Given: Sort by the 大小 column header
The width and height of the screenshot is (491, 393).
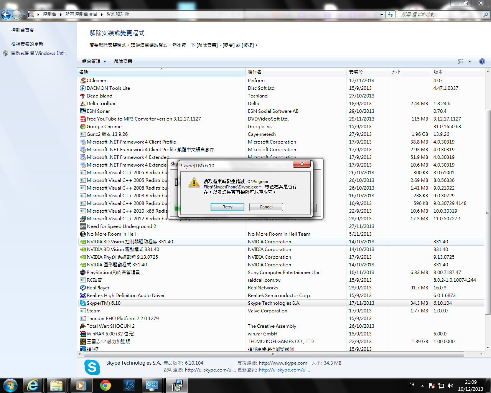Looking at the screenshot, I should click(410, 72).
